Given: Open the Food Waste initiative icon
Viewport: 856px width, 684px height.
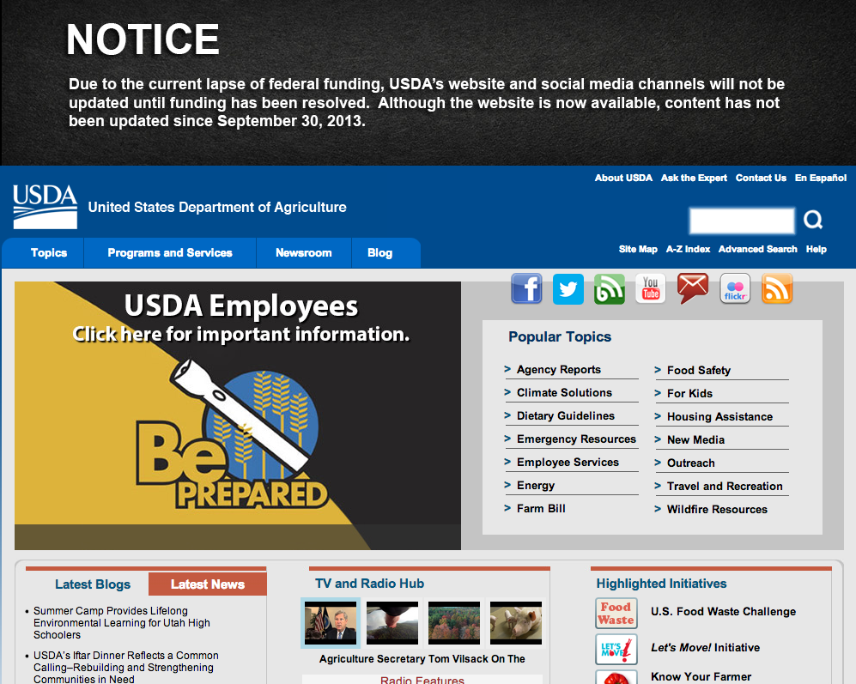Looking at the screenshot, I should (616, 613).
